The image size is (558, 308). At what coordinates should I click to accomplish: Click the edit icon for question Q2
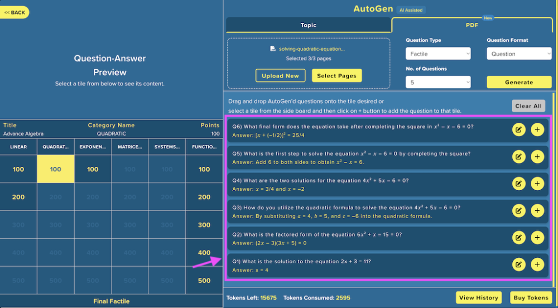(518, 238)
